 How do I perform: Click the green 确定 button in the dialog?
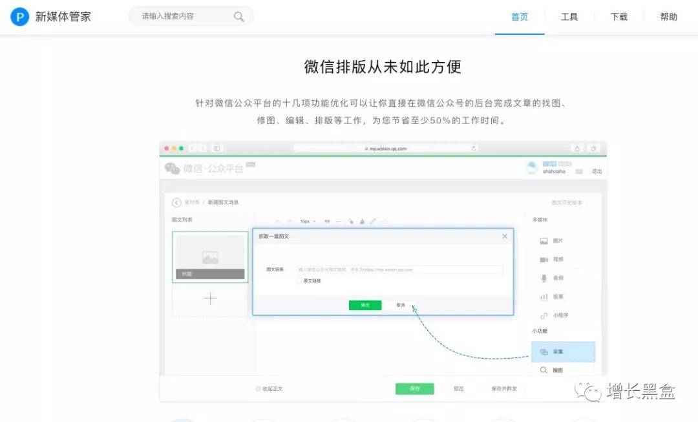(x=365, y=305)
